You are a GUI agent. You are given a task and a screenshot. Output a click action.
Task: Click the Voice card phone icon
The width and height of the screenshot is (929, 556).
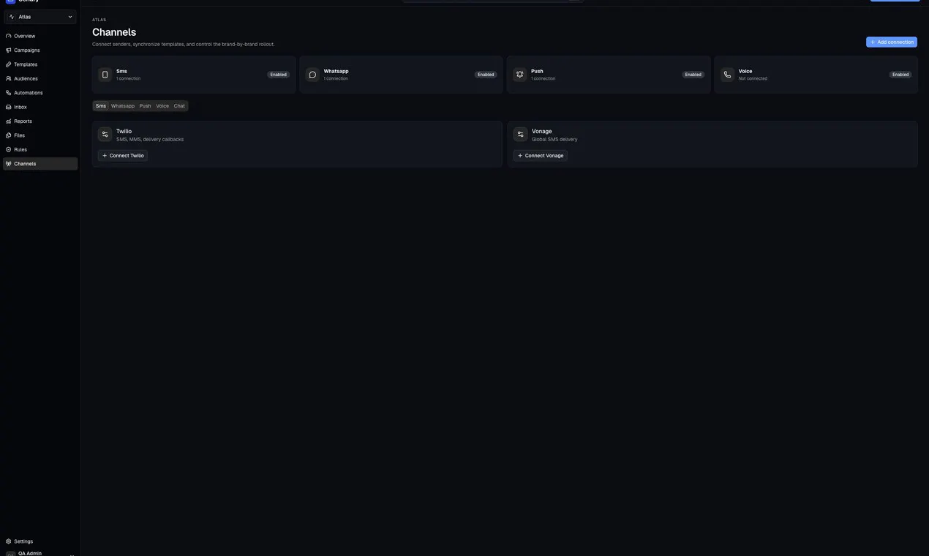pos(727,75)
